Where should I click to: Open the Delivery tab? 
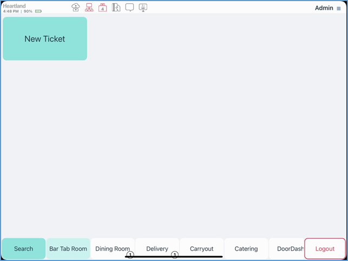point(157,247)
